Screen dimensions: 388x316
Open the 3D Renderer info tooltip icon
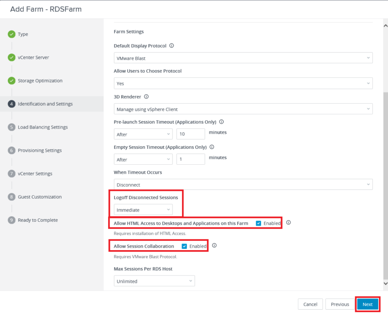pos(145,96)
